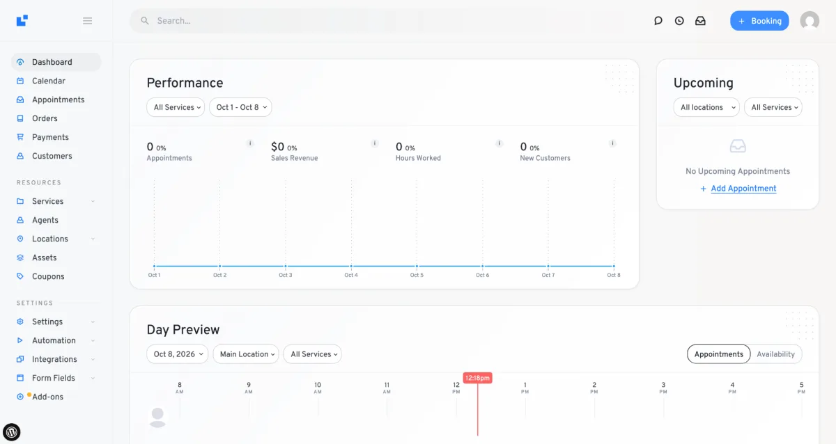Expand the Services submenu chevron
The width and height of the screenshot is (836, 444).
tap(93, 201)
